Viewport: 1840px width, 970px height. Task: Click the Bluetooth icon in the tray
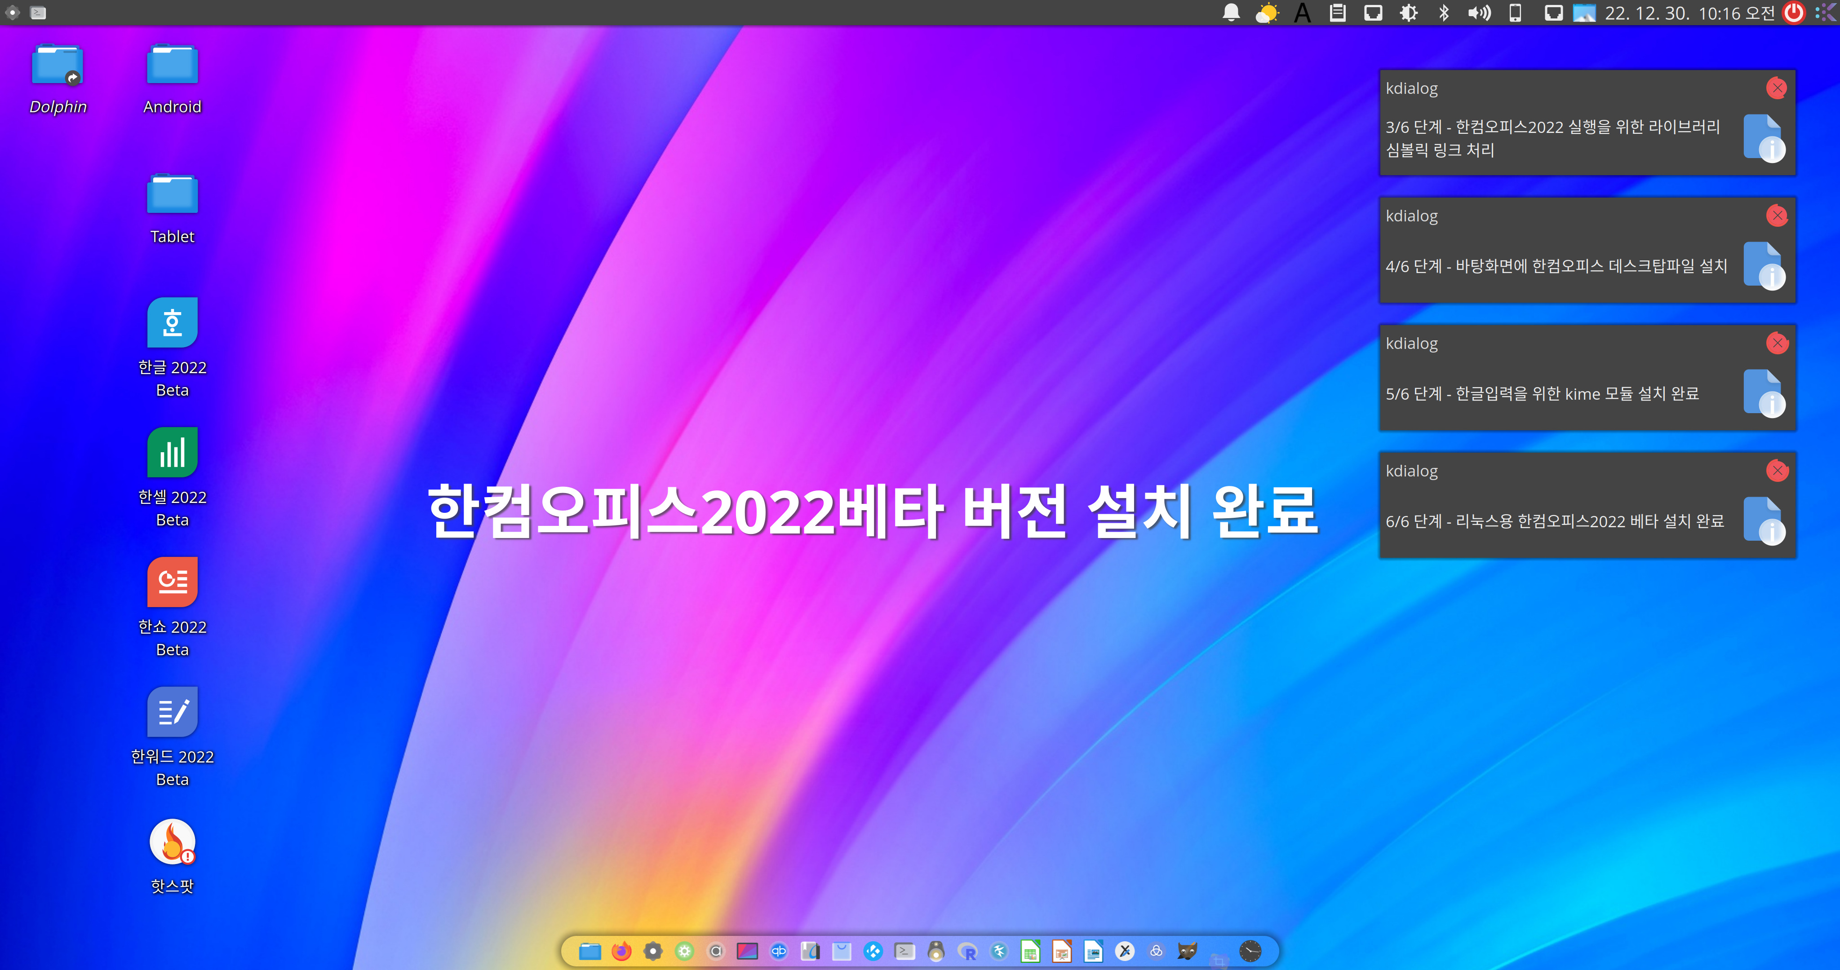point(1444,13)
